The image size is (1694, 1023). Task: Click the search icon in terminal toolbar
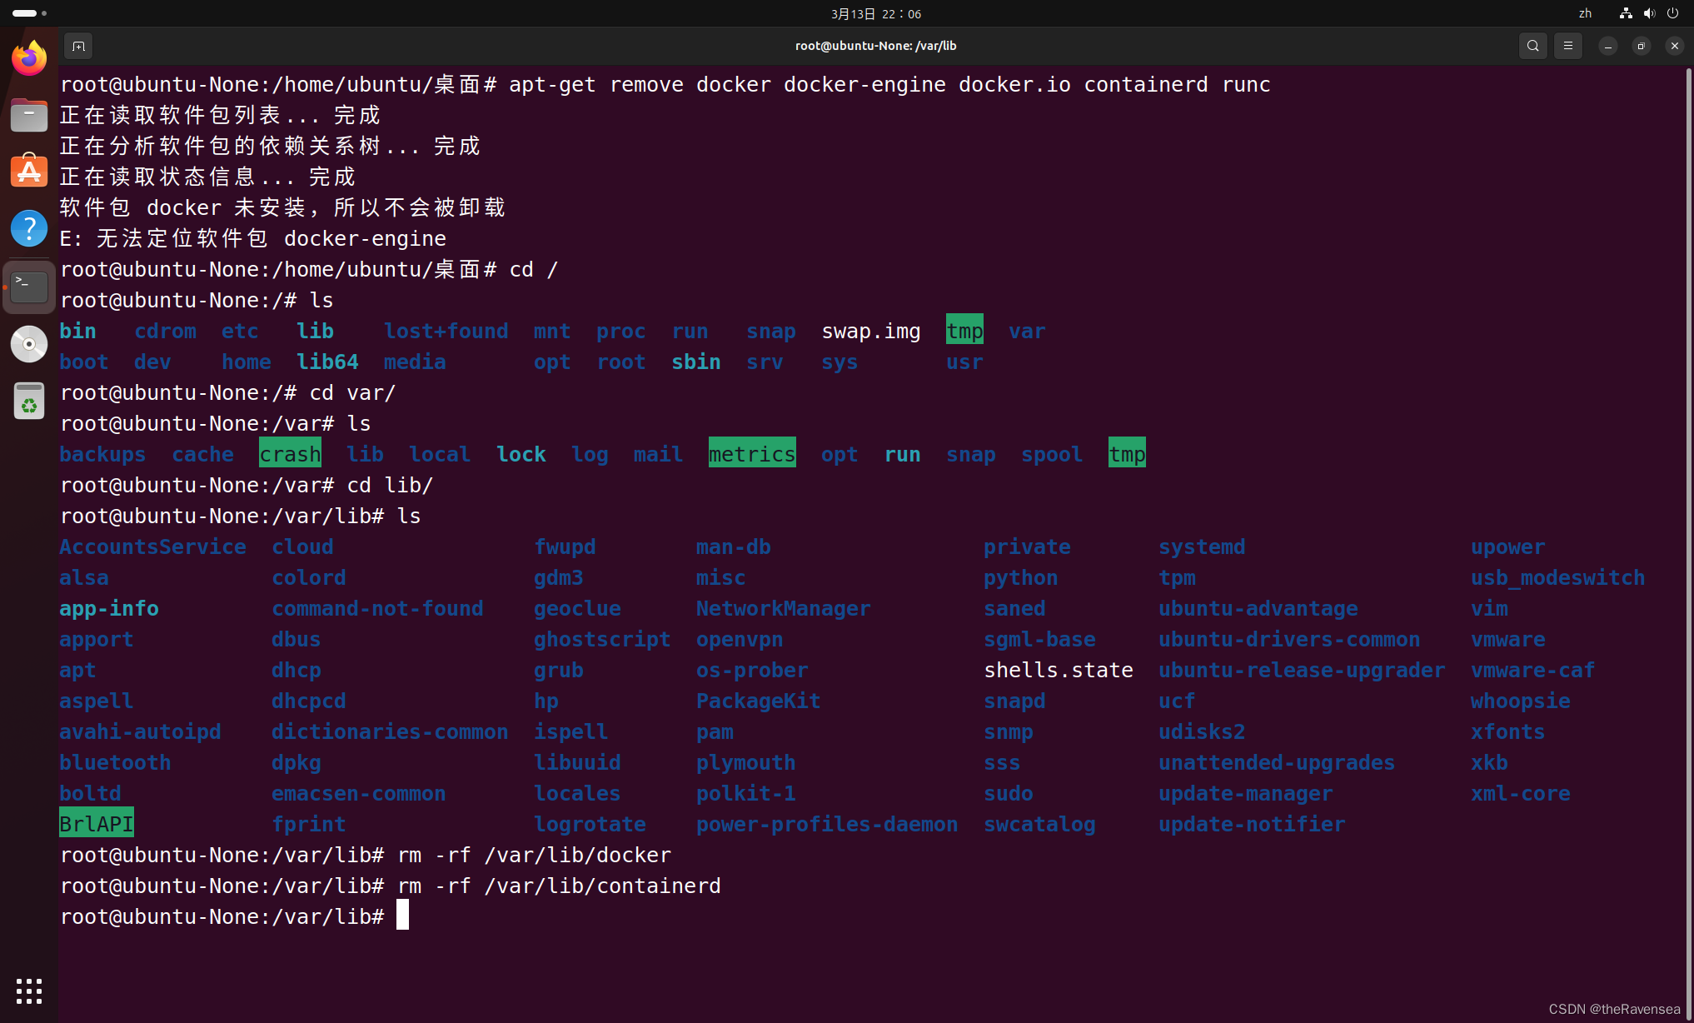1532,46
